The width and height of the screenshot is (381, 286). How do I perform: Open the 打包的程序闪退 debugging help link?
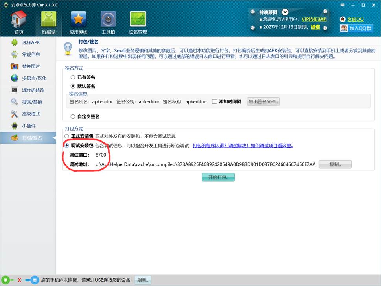coord(243,146)
